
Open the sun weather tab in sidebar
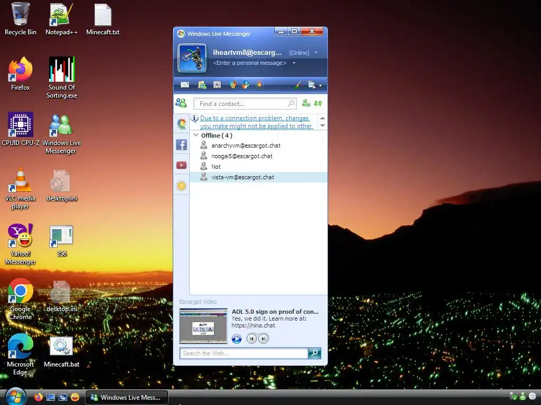[182, 186]
